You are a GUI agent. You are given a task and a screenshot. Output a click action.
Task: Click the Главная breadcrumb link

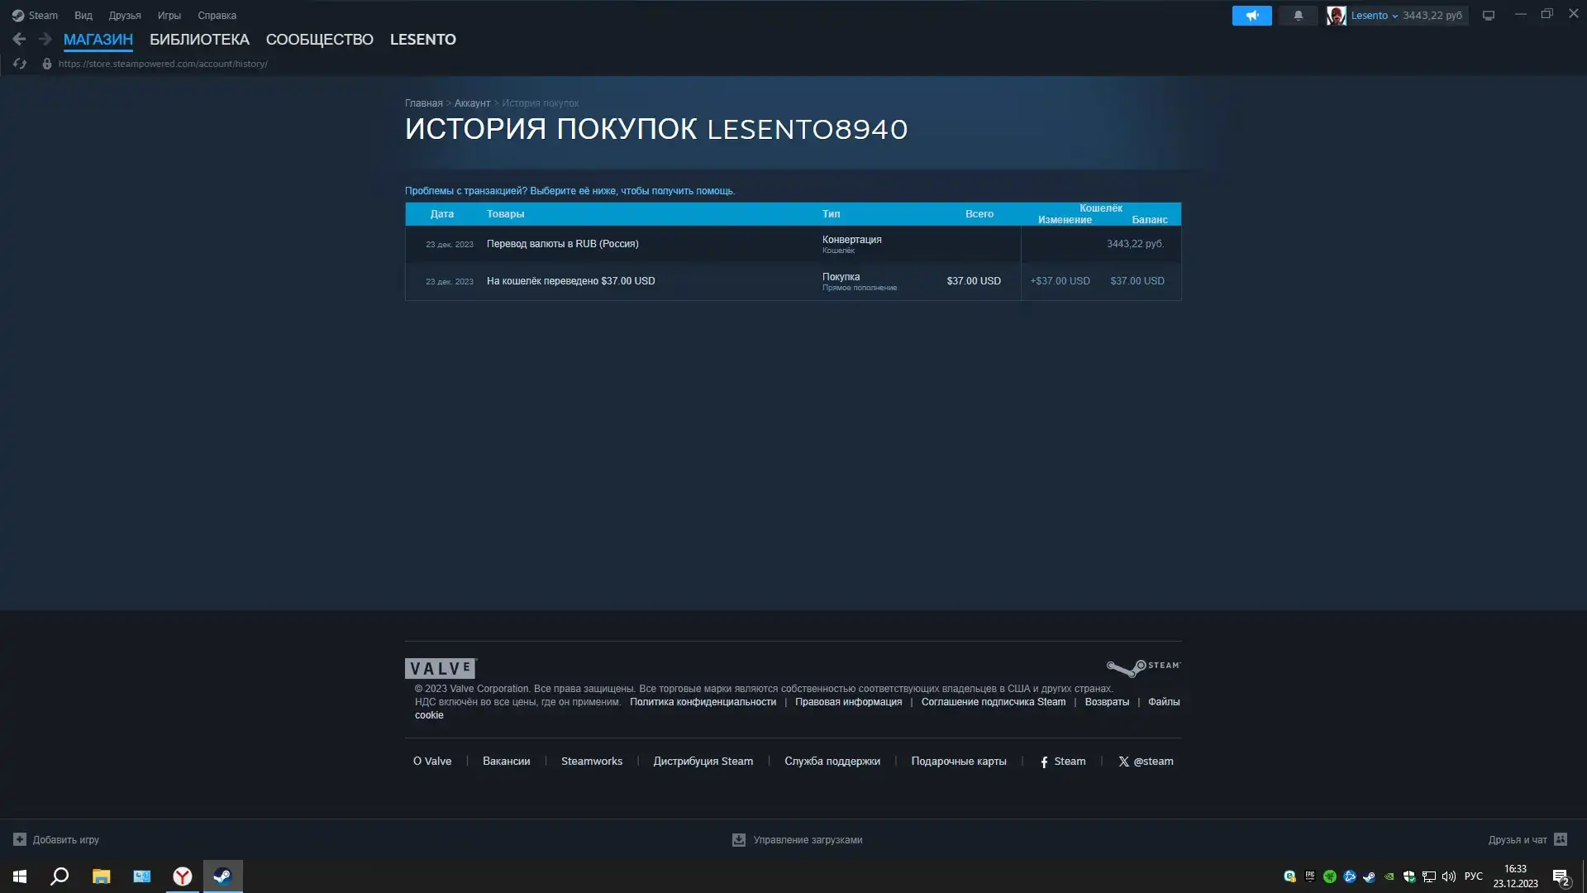click(423, 103)
